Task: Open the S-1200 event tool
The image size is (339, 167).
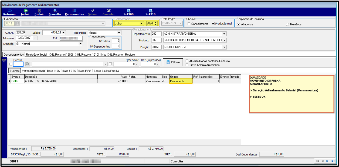Action: pos(128,12)
